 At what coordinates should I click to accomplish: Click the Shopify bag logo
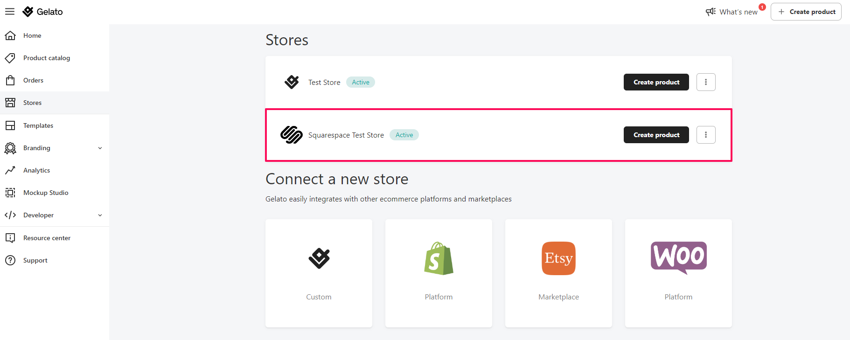click(x=439, y=258)
